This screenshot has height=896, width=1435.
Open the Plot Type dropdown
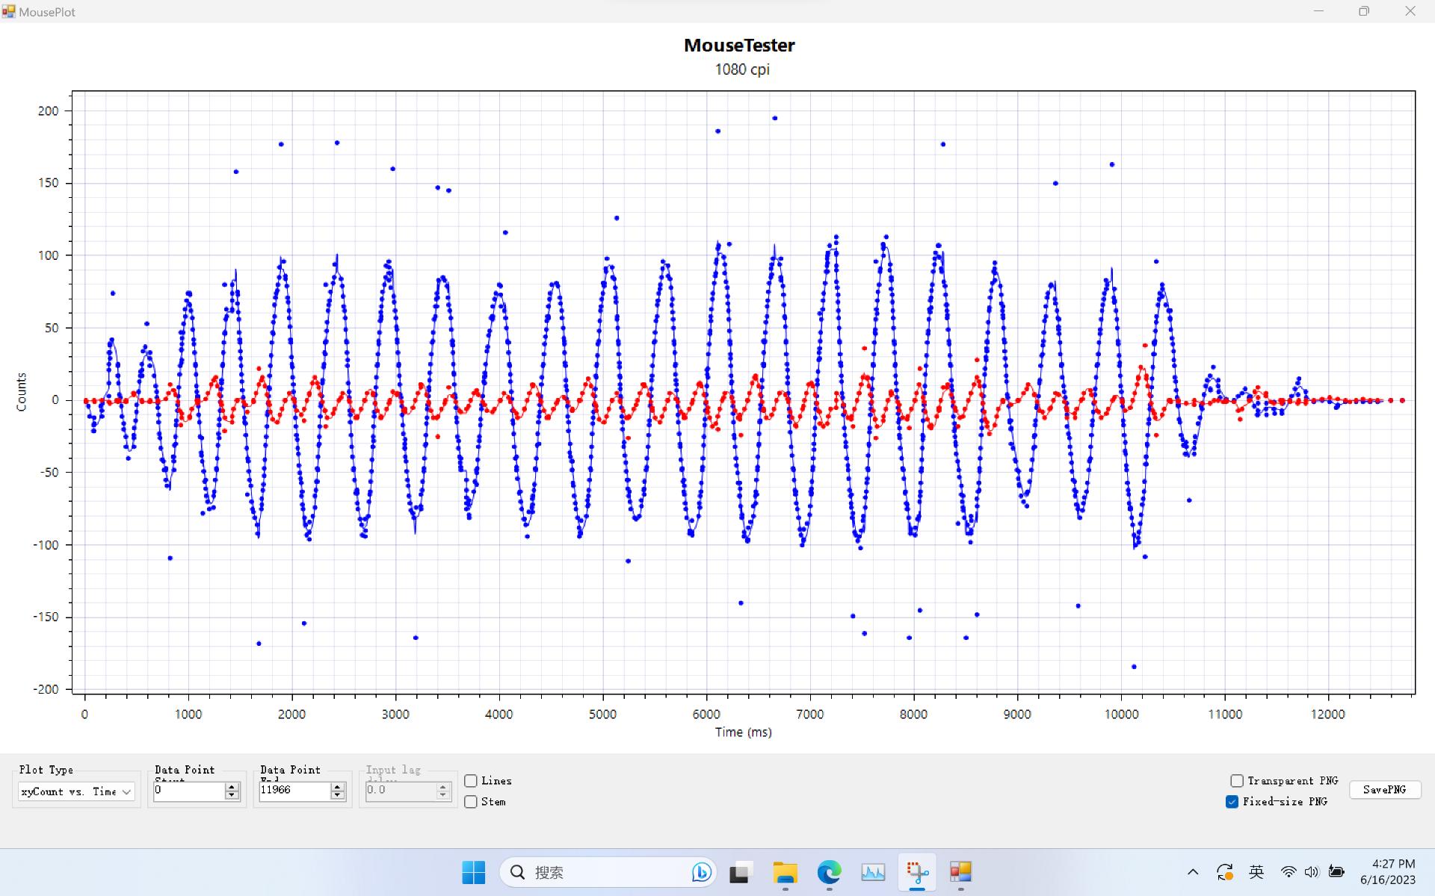[76, 791]
